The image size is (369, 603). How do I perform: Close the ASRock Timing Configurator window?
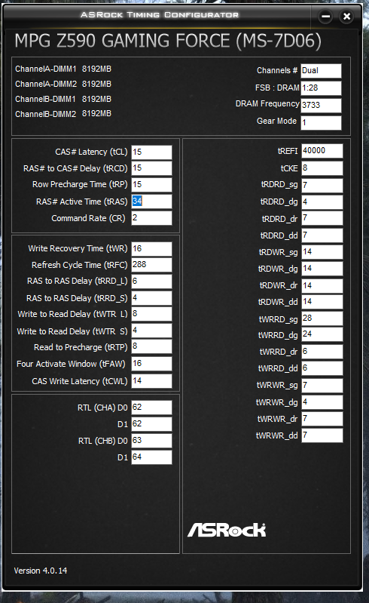[346, 17]
